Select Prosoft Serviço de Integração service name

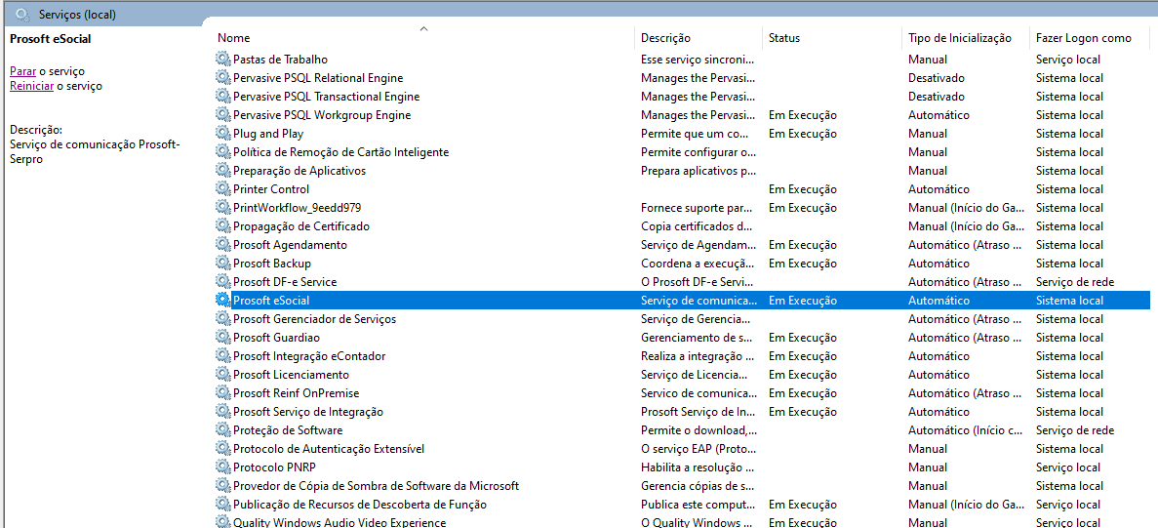point(308,411)
